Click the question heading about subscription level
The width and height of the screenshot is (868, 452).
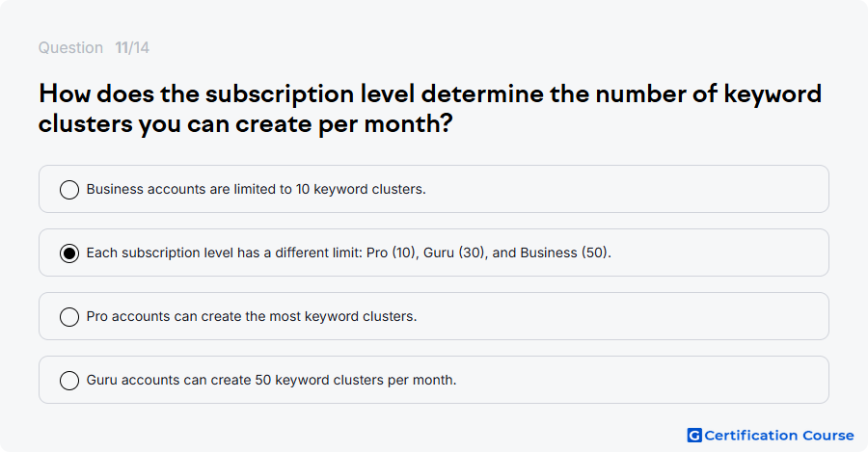coord(429,109)
